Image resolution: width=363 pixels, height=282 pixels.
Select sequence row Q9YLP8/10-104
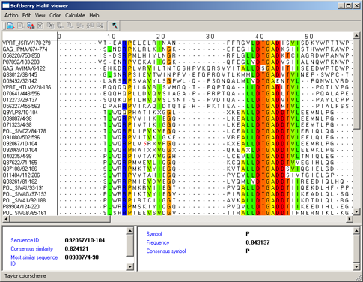point(20,112)
